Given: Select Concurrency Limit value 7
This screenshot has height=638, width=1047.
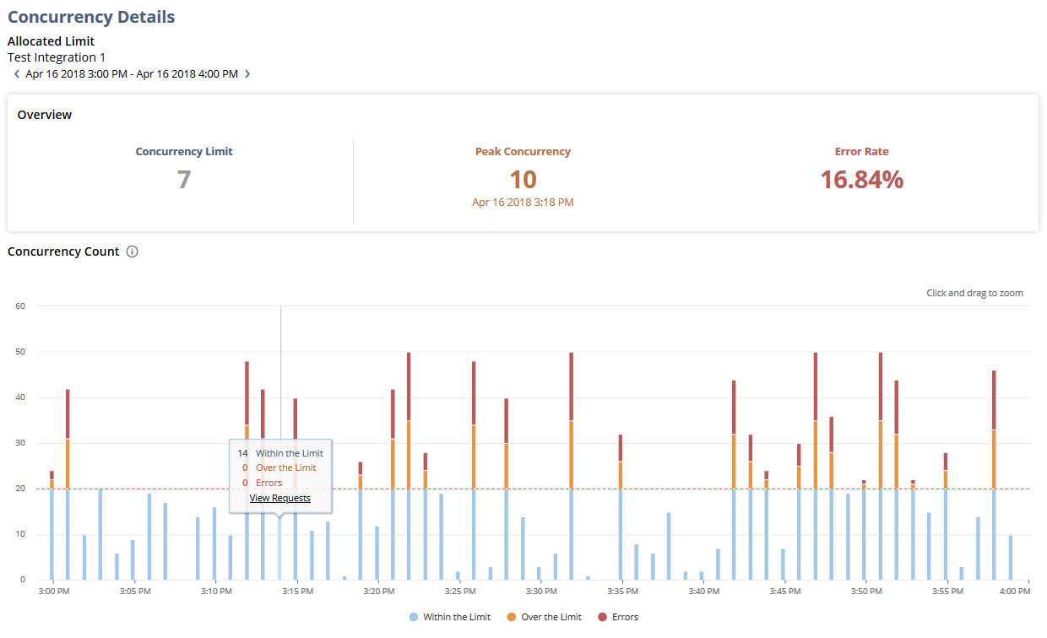Looking at the screenshot, I should pos(184,179).
